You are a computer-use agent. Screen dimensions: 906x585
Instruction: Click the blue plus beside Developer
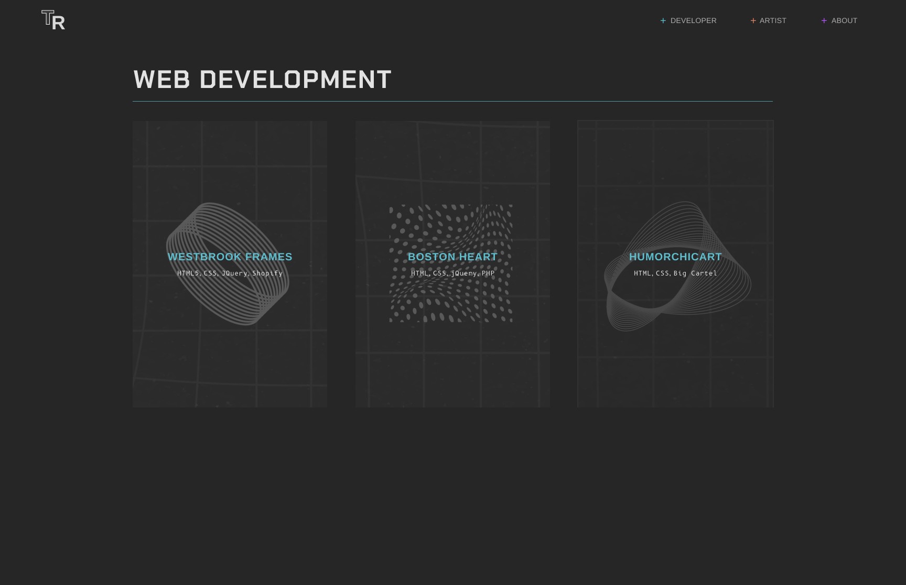click(663, 20)
